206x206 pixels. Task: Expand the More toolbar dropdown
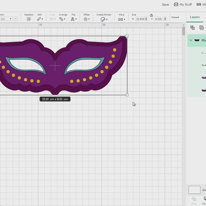(x=175, y=17)
